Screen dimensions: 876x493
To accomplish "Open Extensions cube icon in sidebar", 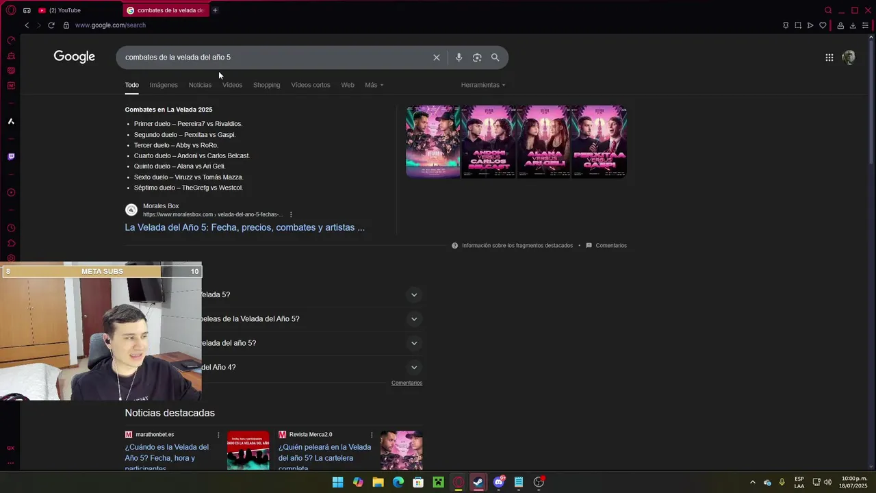I will (x=11, y=243).
